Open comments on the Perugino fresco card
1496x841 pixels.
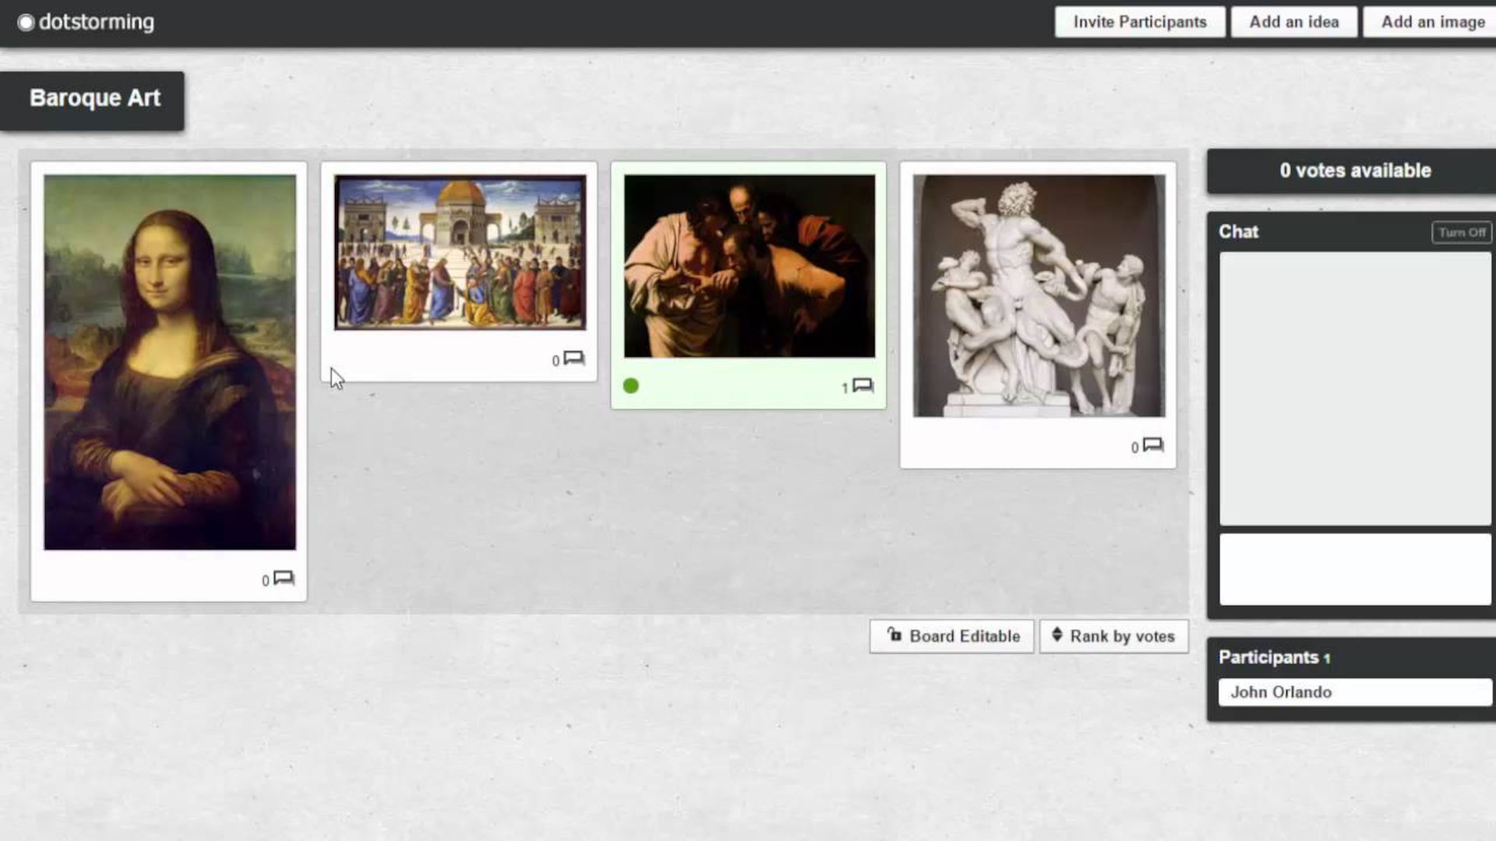(x=573, y=358)
